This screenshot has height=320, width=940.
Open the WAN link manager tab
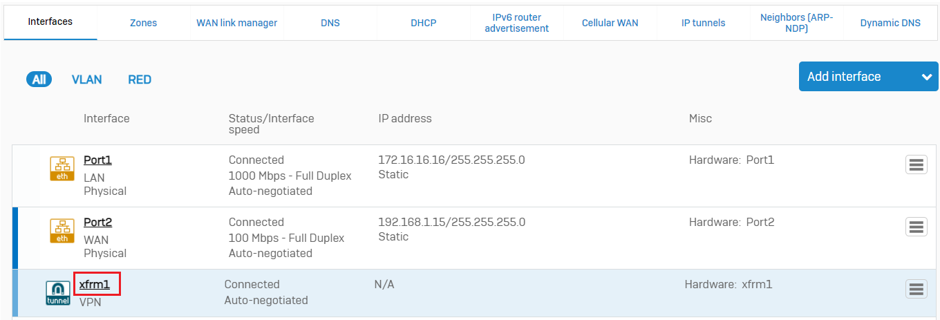[x=237, y=23]
